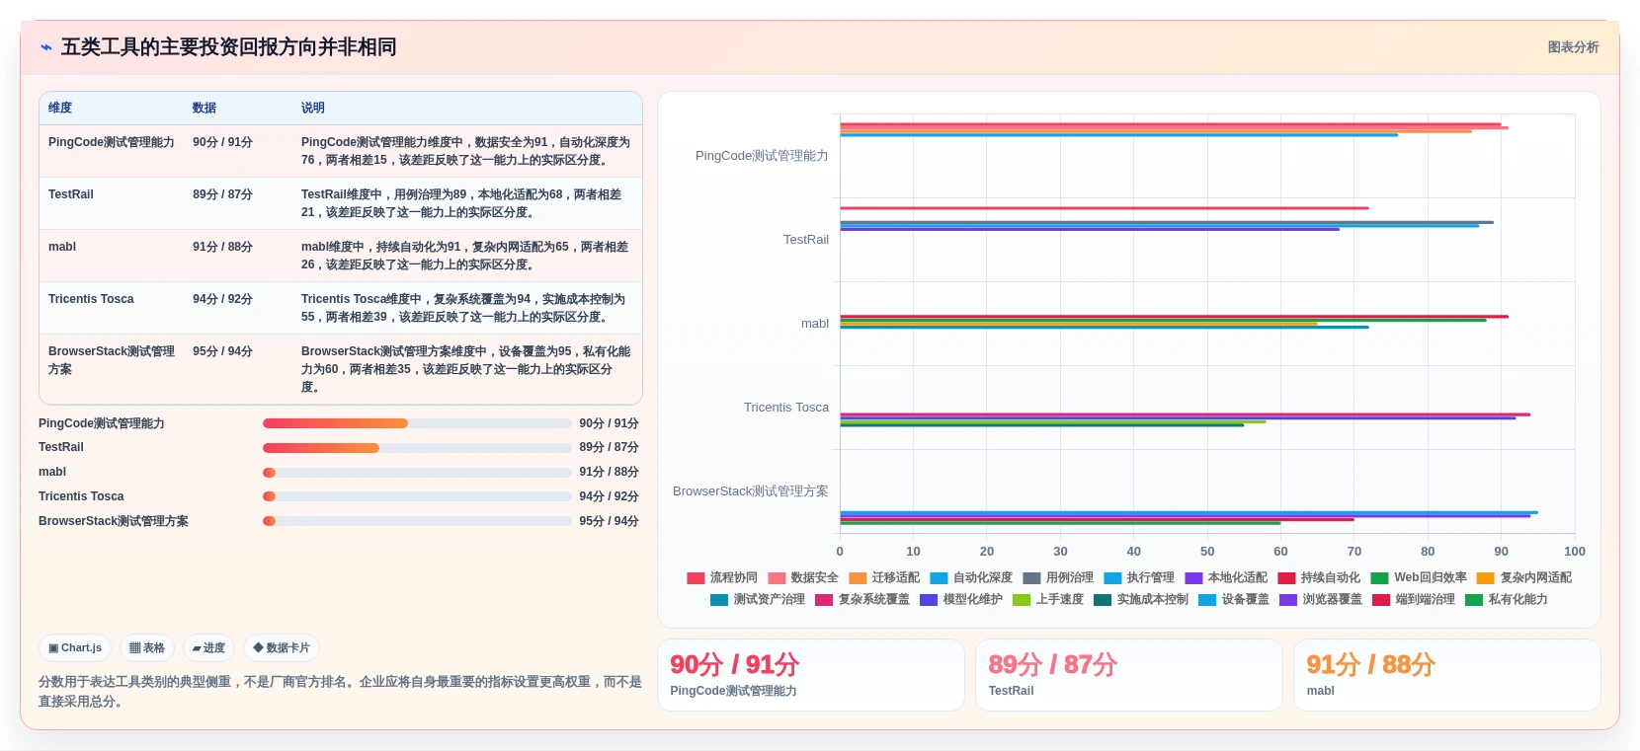Toggle the 用例治理 legend series
The width and height of the screenshot is (1640, 751).
1058,578
